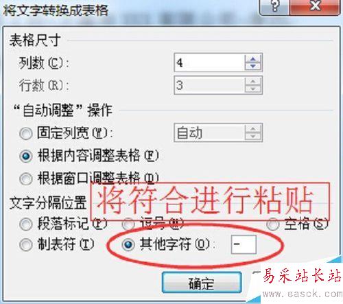The image size is (343, 304).
Task: Click the row count up arrow
Action: tap(252, 82)
